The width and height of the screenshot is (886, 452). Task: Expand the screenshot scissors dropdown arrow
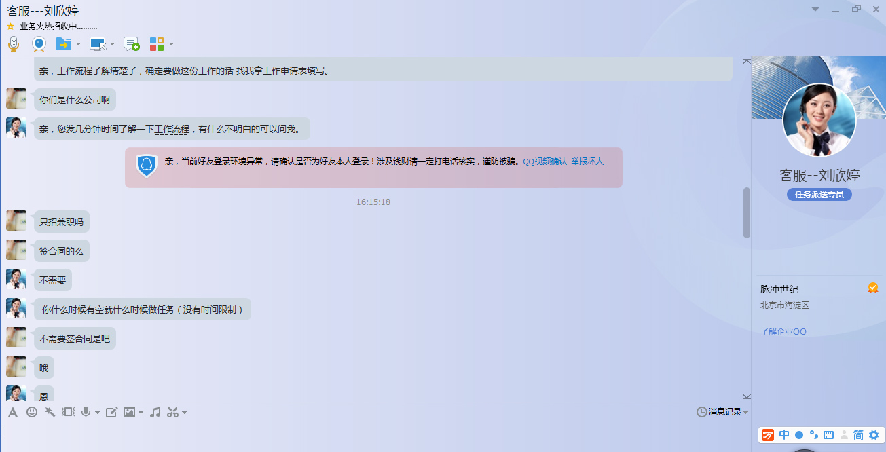pos(184,413)
